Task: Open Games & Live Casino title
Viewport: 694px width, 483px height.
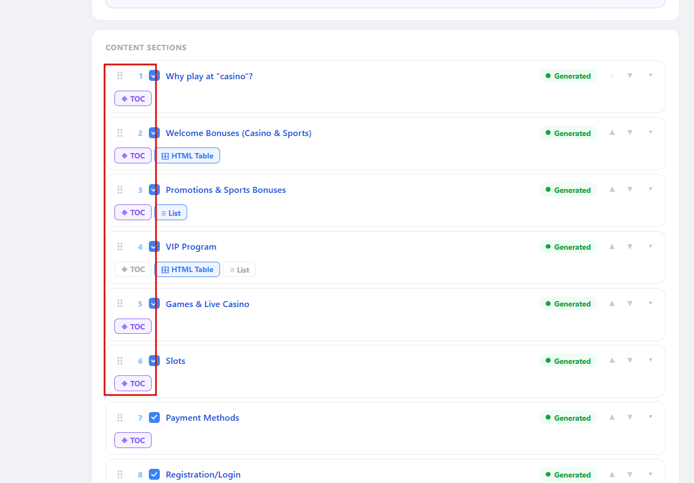Action: (x=207, y=304)
